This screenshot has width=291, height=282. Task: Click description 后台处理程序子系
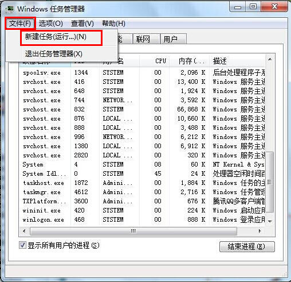tap(239, 72)
